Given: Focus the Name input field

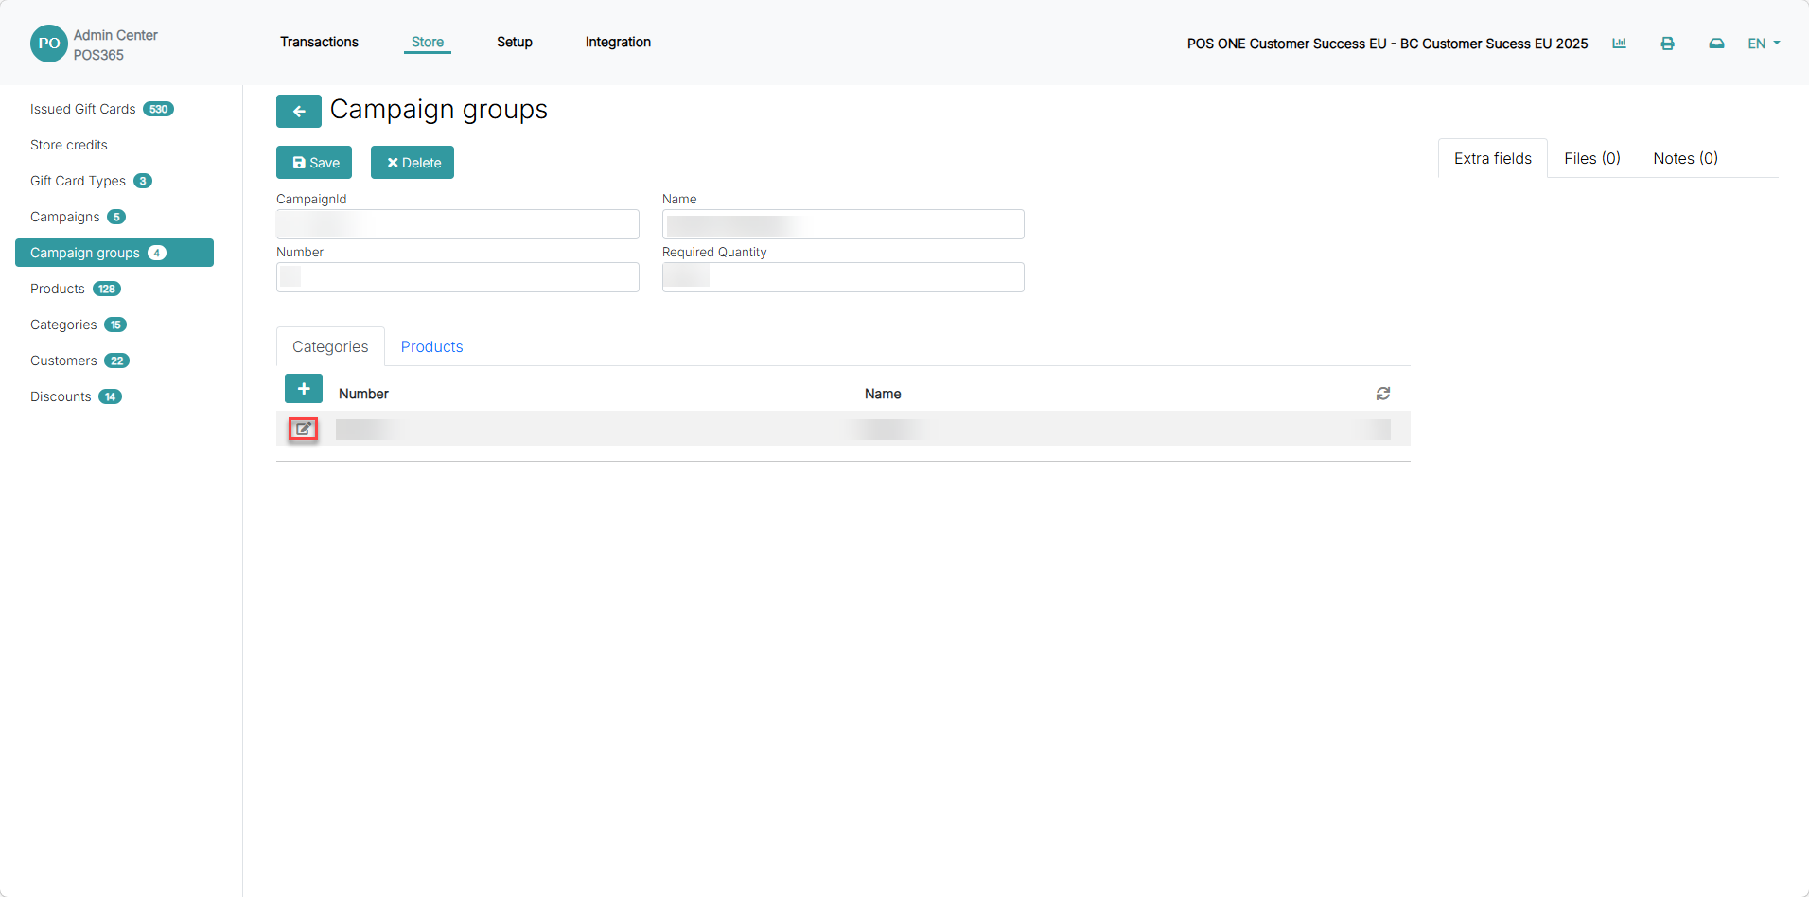Looking at the screenshot, I should pos(843,224).
